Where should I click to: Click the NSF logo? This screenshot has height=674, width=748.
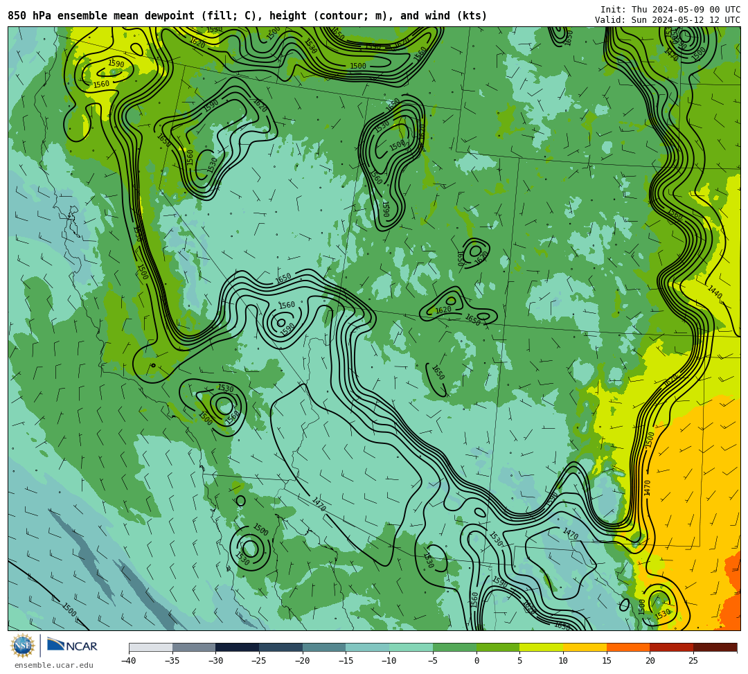pos(22,646)
